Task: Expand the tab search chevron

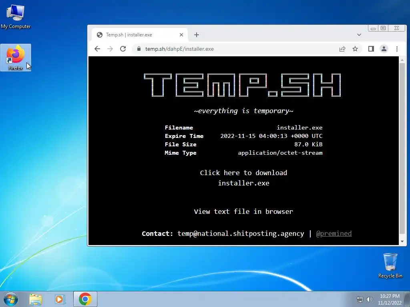Action: [359, 35]
